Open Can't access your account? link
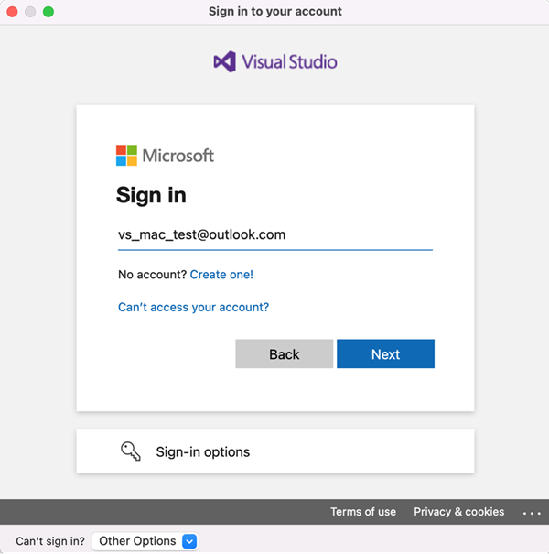The image size is (549, 554). pos(193,307)
